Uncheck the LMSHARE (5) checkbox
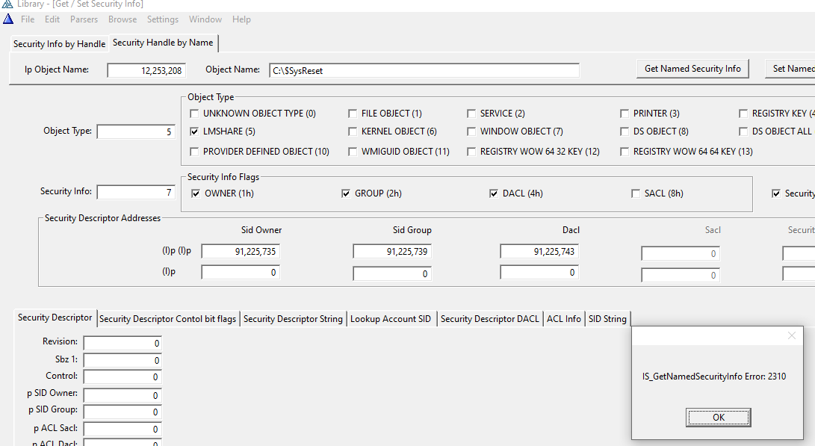 click(x=195, y=131)
